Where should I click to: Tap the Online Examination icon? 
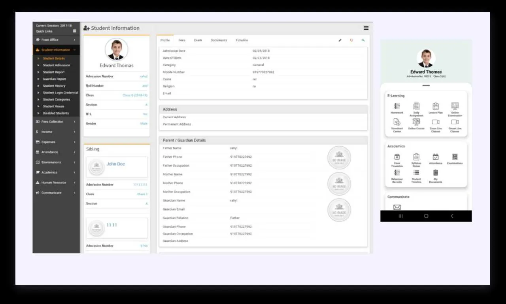click(x=455, y=109)
